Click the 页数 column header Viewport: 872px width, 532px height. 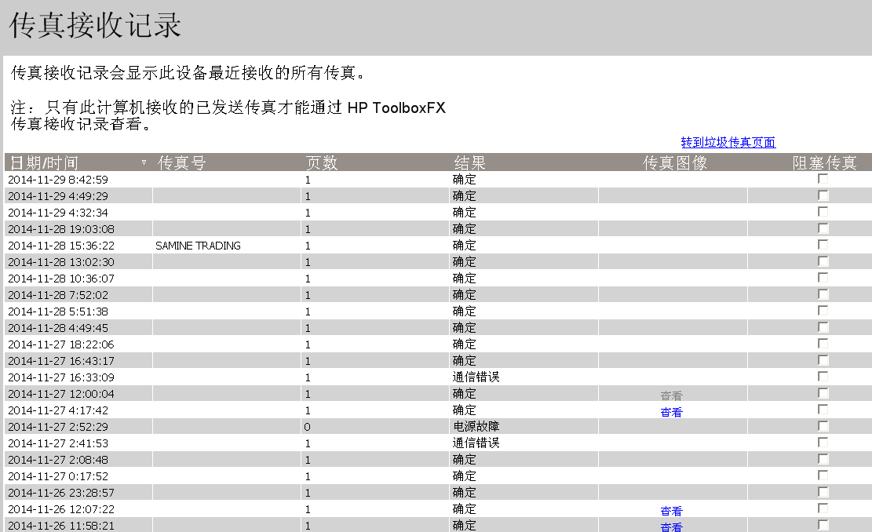pyautogui.click(x=321, y=163)
